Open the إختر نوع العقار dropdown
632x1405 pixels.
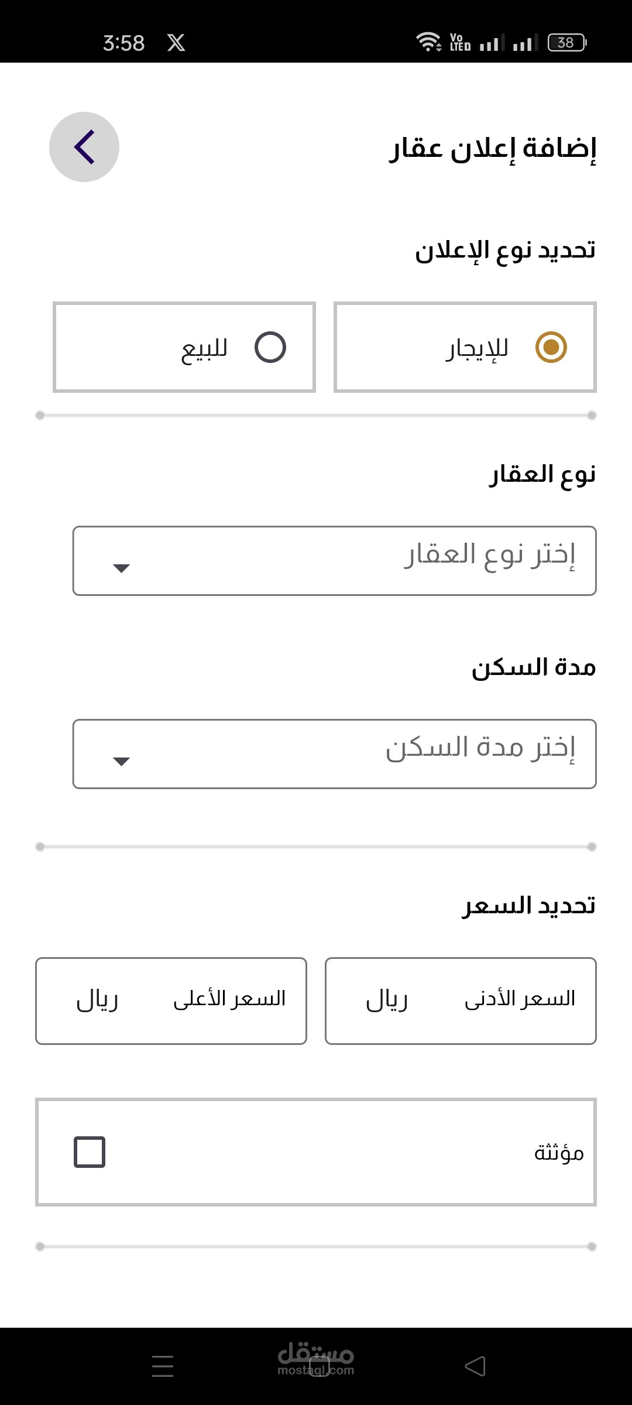(x=334, y=561)
